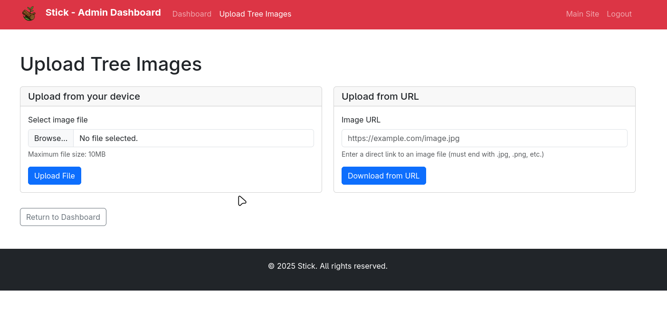Go to Main Site link
The image size is (667, 320).
(582, 14)
